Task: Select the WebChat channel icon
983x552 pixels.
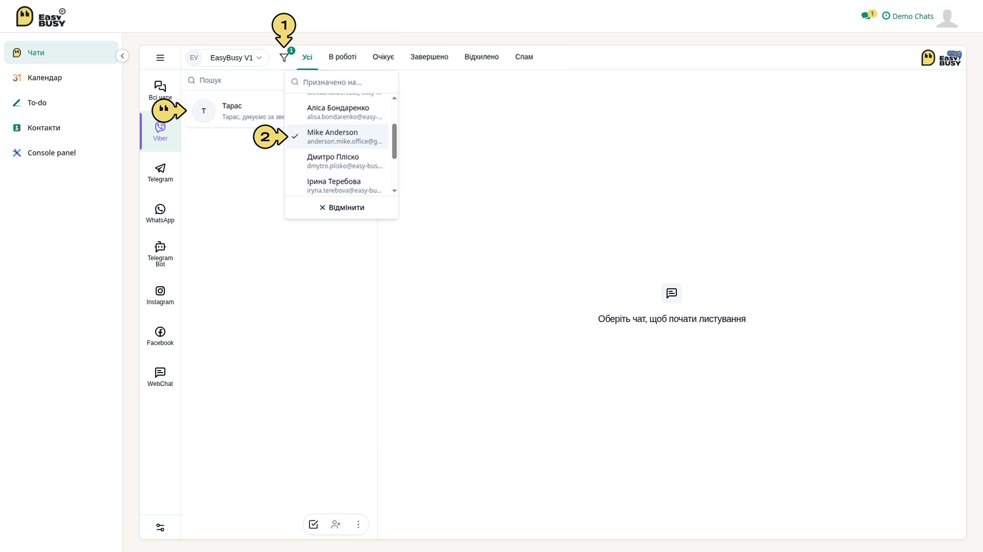Action: (x=160, y=377)
